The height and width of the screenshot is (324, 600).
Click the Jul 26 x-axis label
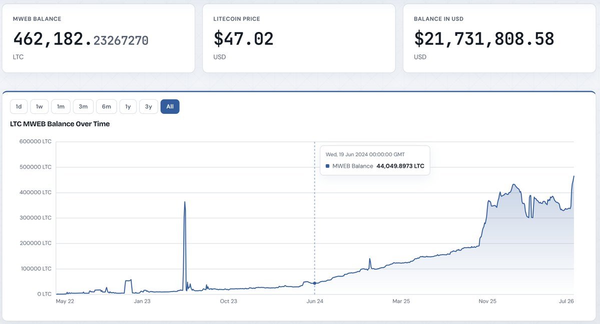(x=566, y=301)
